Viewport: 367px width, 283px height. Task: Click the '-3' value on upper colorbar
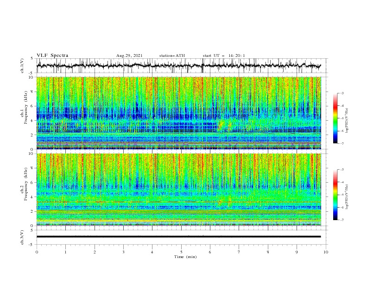click(341, 93)
